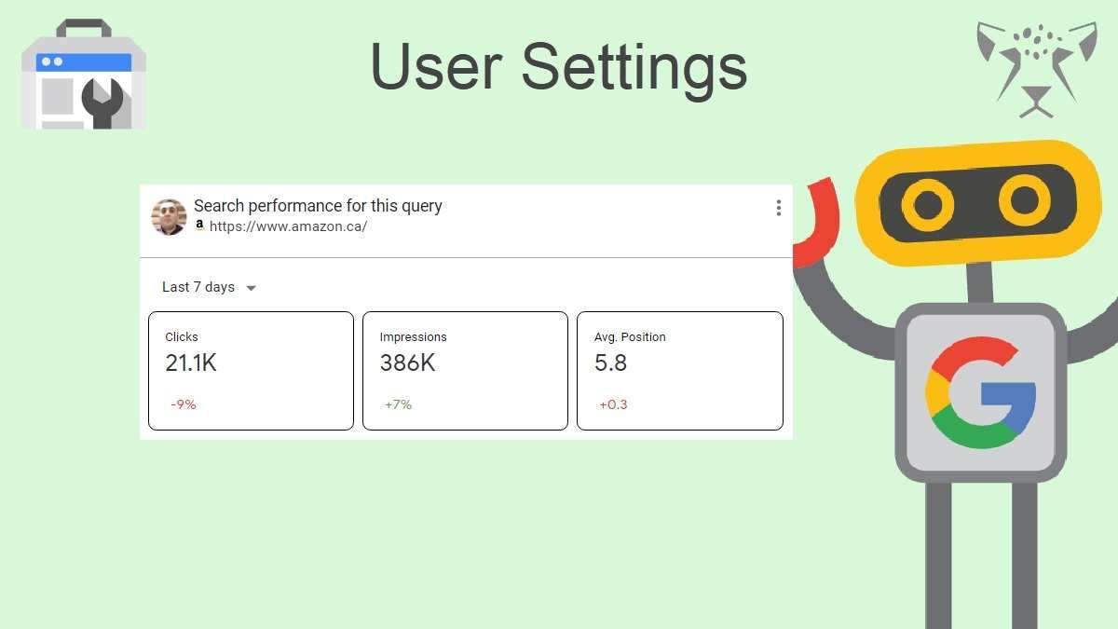Click the robot's left yellow eye

927,204
